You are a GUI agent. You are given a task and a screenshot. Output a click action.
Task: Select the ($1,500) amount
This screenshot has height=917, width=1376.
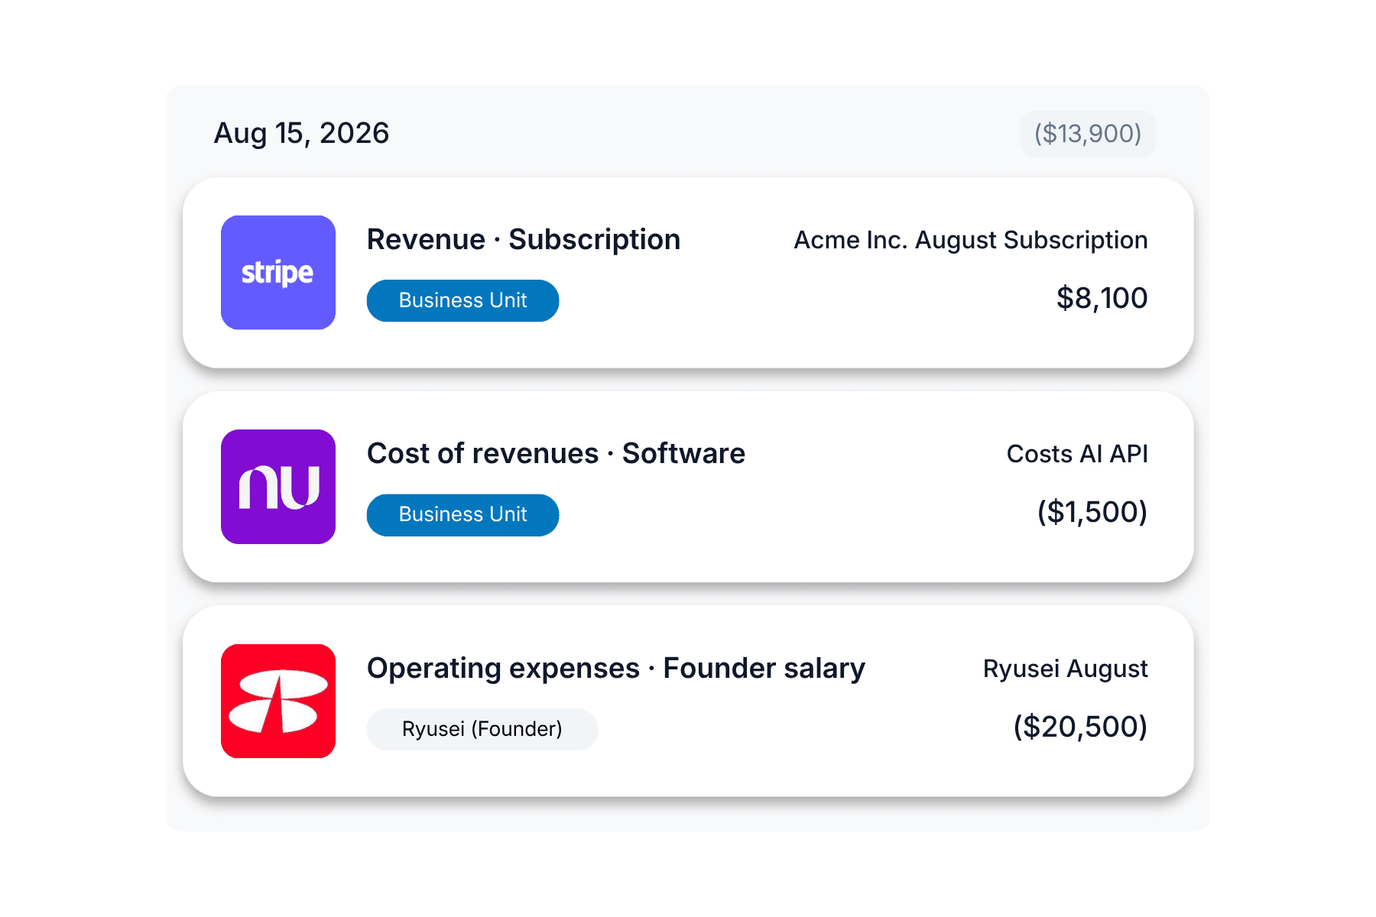coord(1092,512)
